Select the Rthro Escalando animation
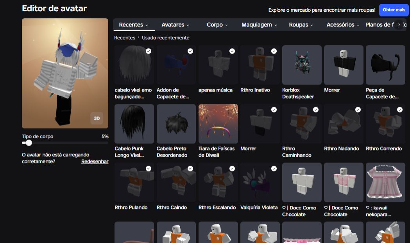Screen dimensions: 410x243 [x=218, y=182]
